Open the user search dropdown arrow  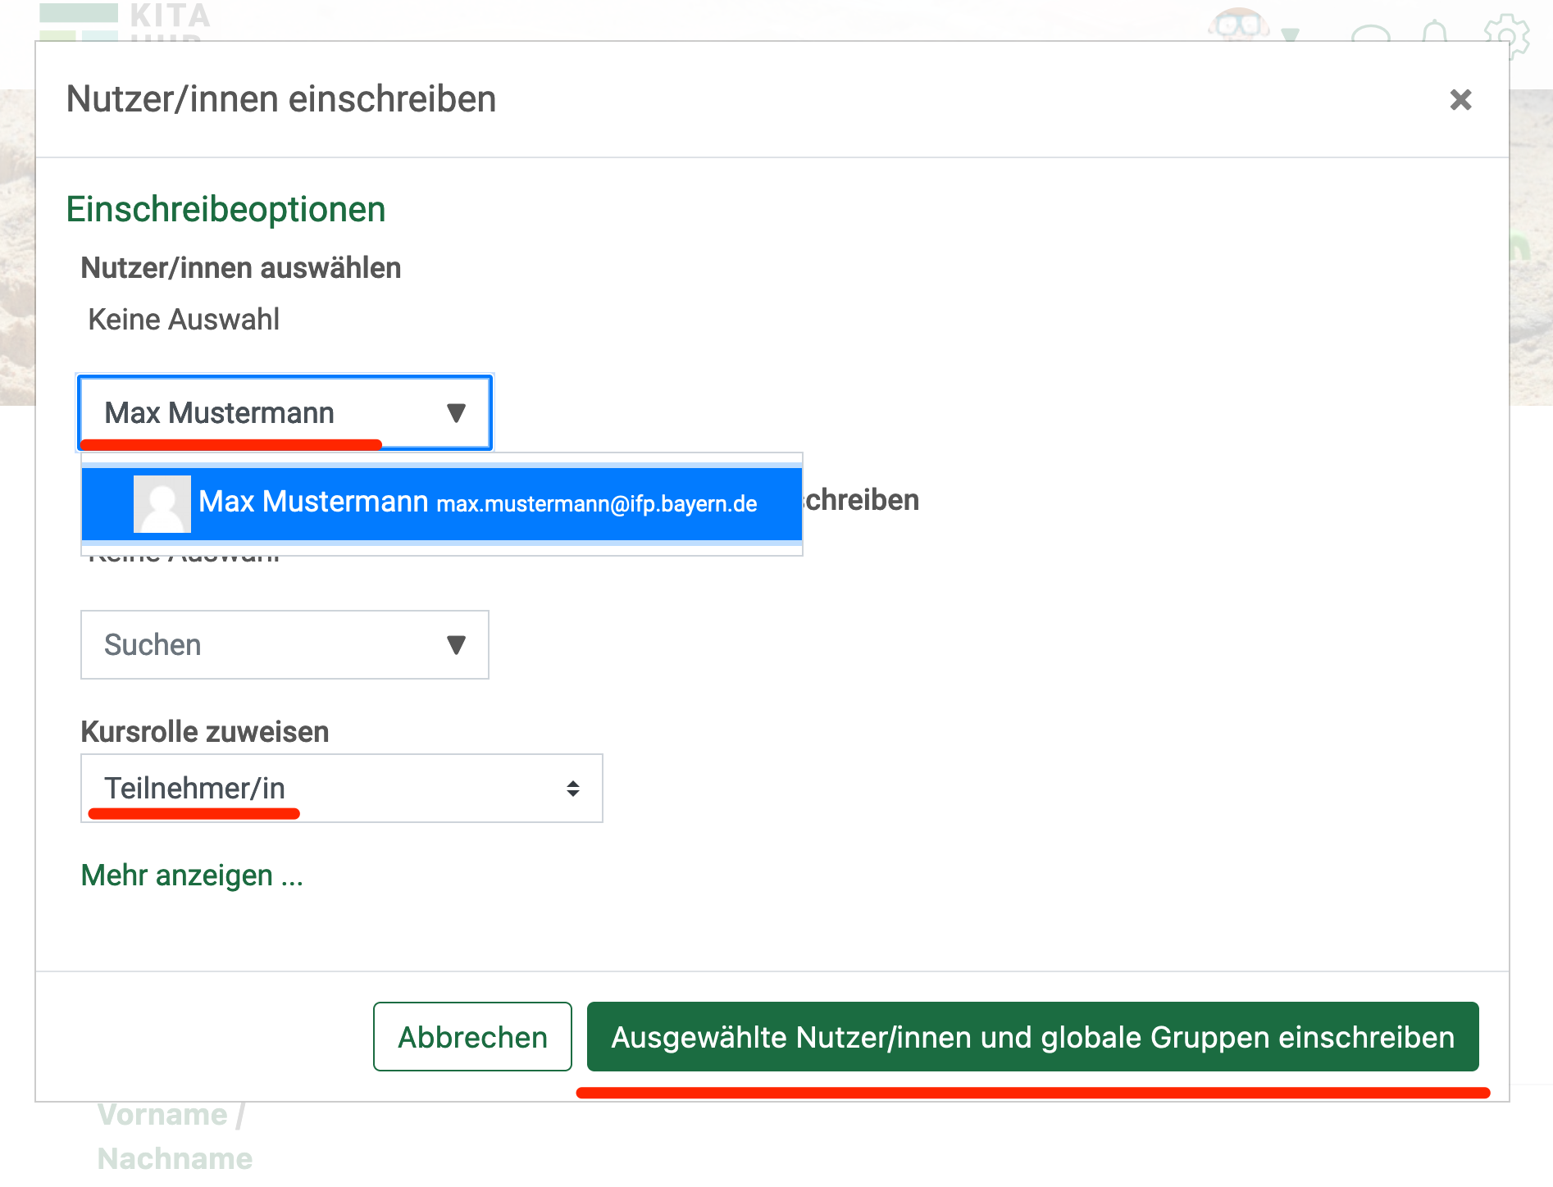457,412
